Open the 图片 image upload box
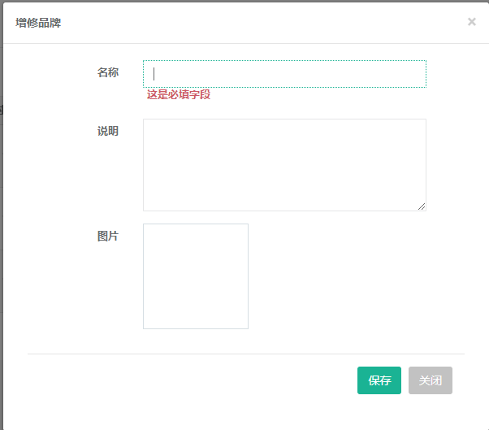 click(196, 276)
